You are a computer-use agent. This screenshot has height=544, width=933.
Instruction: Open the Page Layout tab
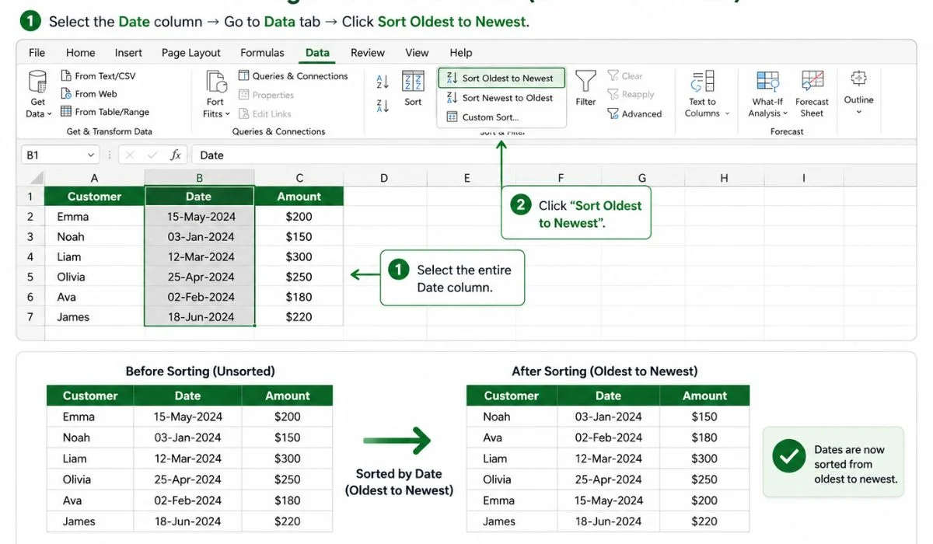click(190, 53)
